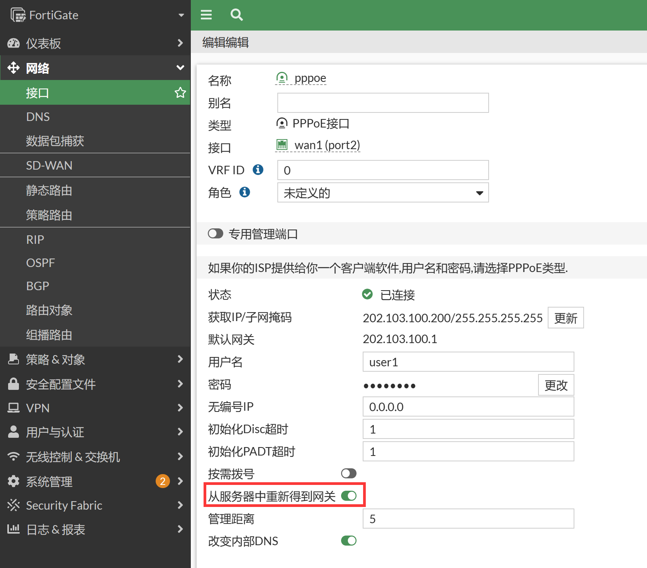Image resolution: width=647 pixels, height=568 pixels.
Task: Click the VRF ID info icon
Action: 258,170
